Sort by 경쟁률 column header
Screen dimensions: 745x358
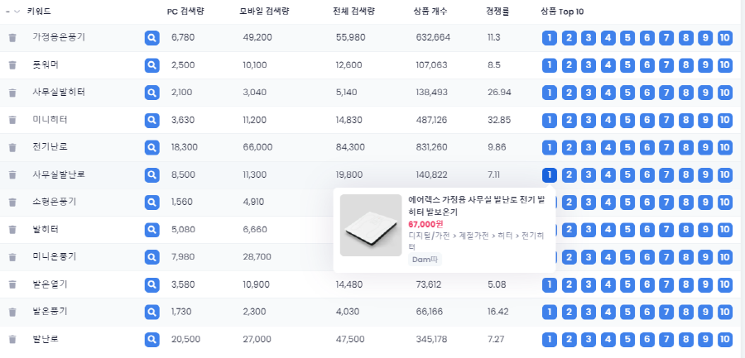(x=498, y=12)
